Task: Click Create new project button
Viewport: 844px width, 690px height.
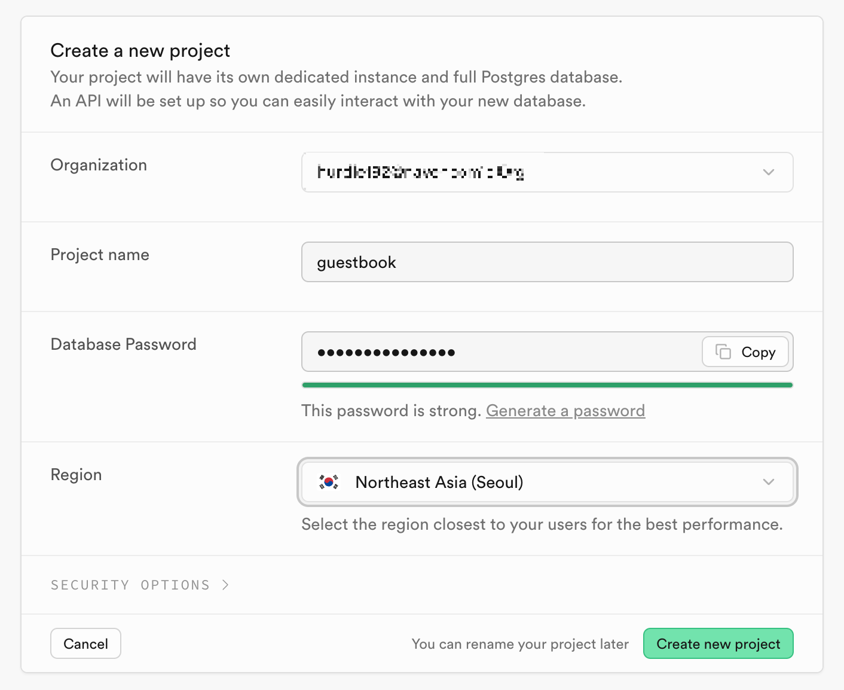Action: (x=718, y=643)
